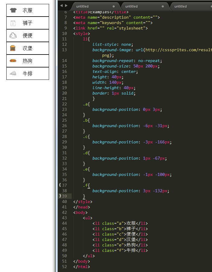This screenshot has height=272, width=212.
Task: Select the 衣服 list item in the preview
Action: (x=28, y=10)
